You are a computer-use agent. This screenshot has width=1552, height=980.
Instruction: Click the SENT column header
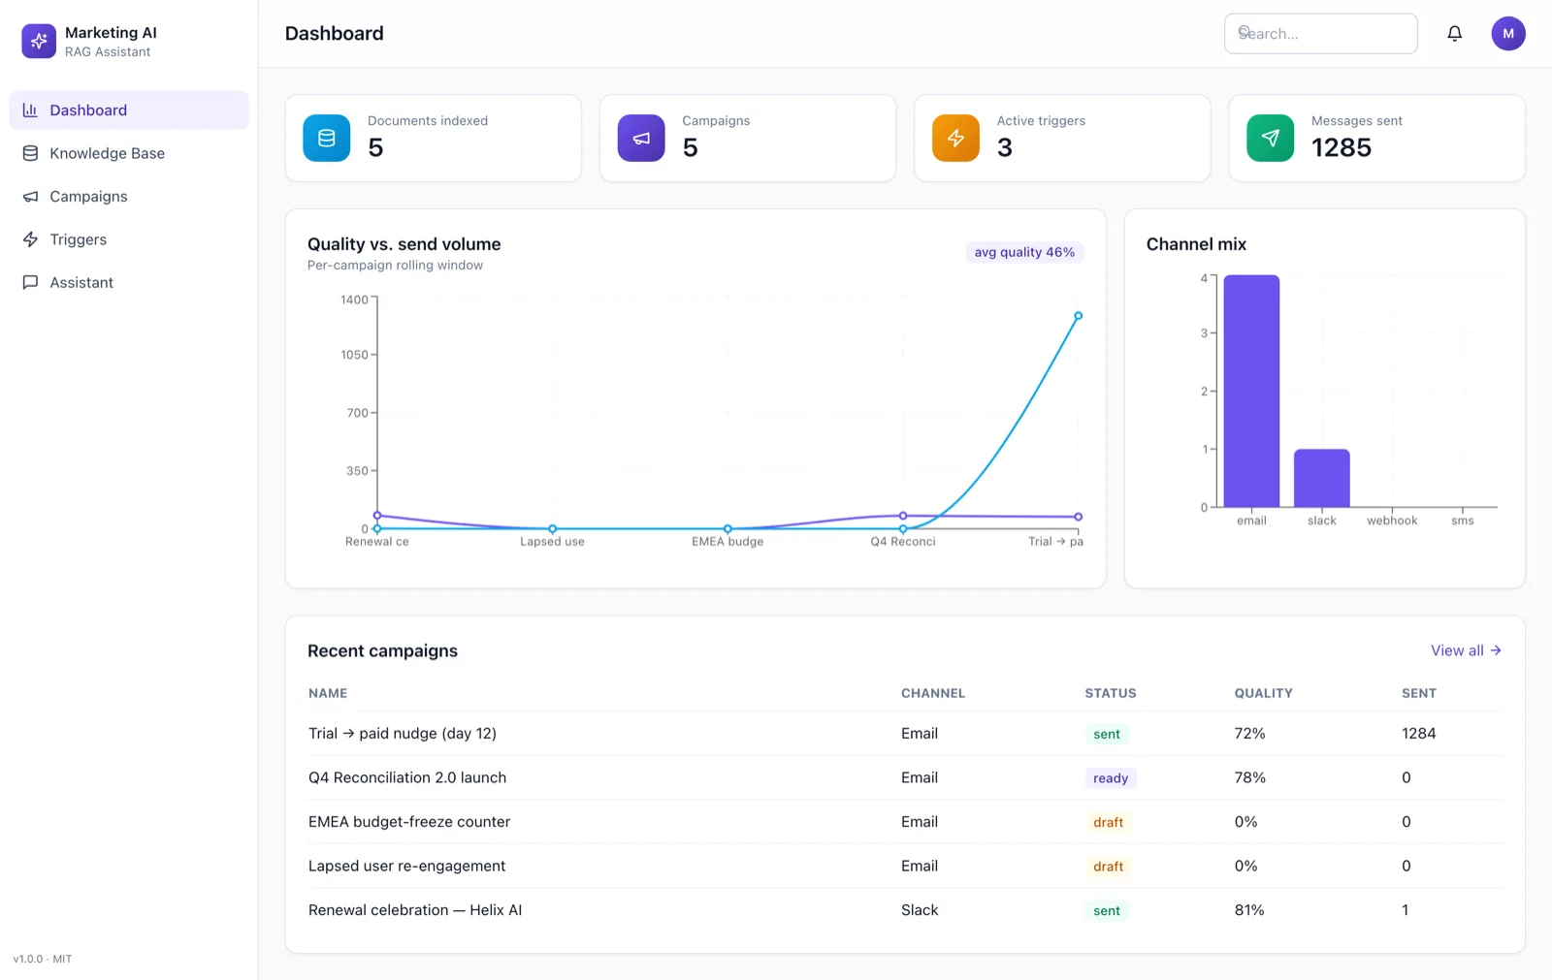tap(1419, 693)
